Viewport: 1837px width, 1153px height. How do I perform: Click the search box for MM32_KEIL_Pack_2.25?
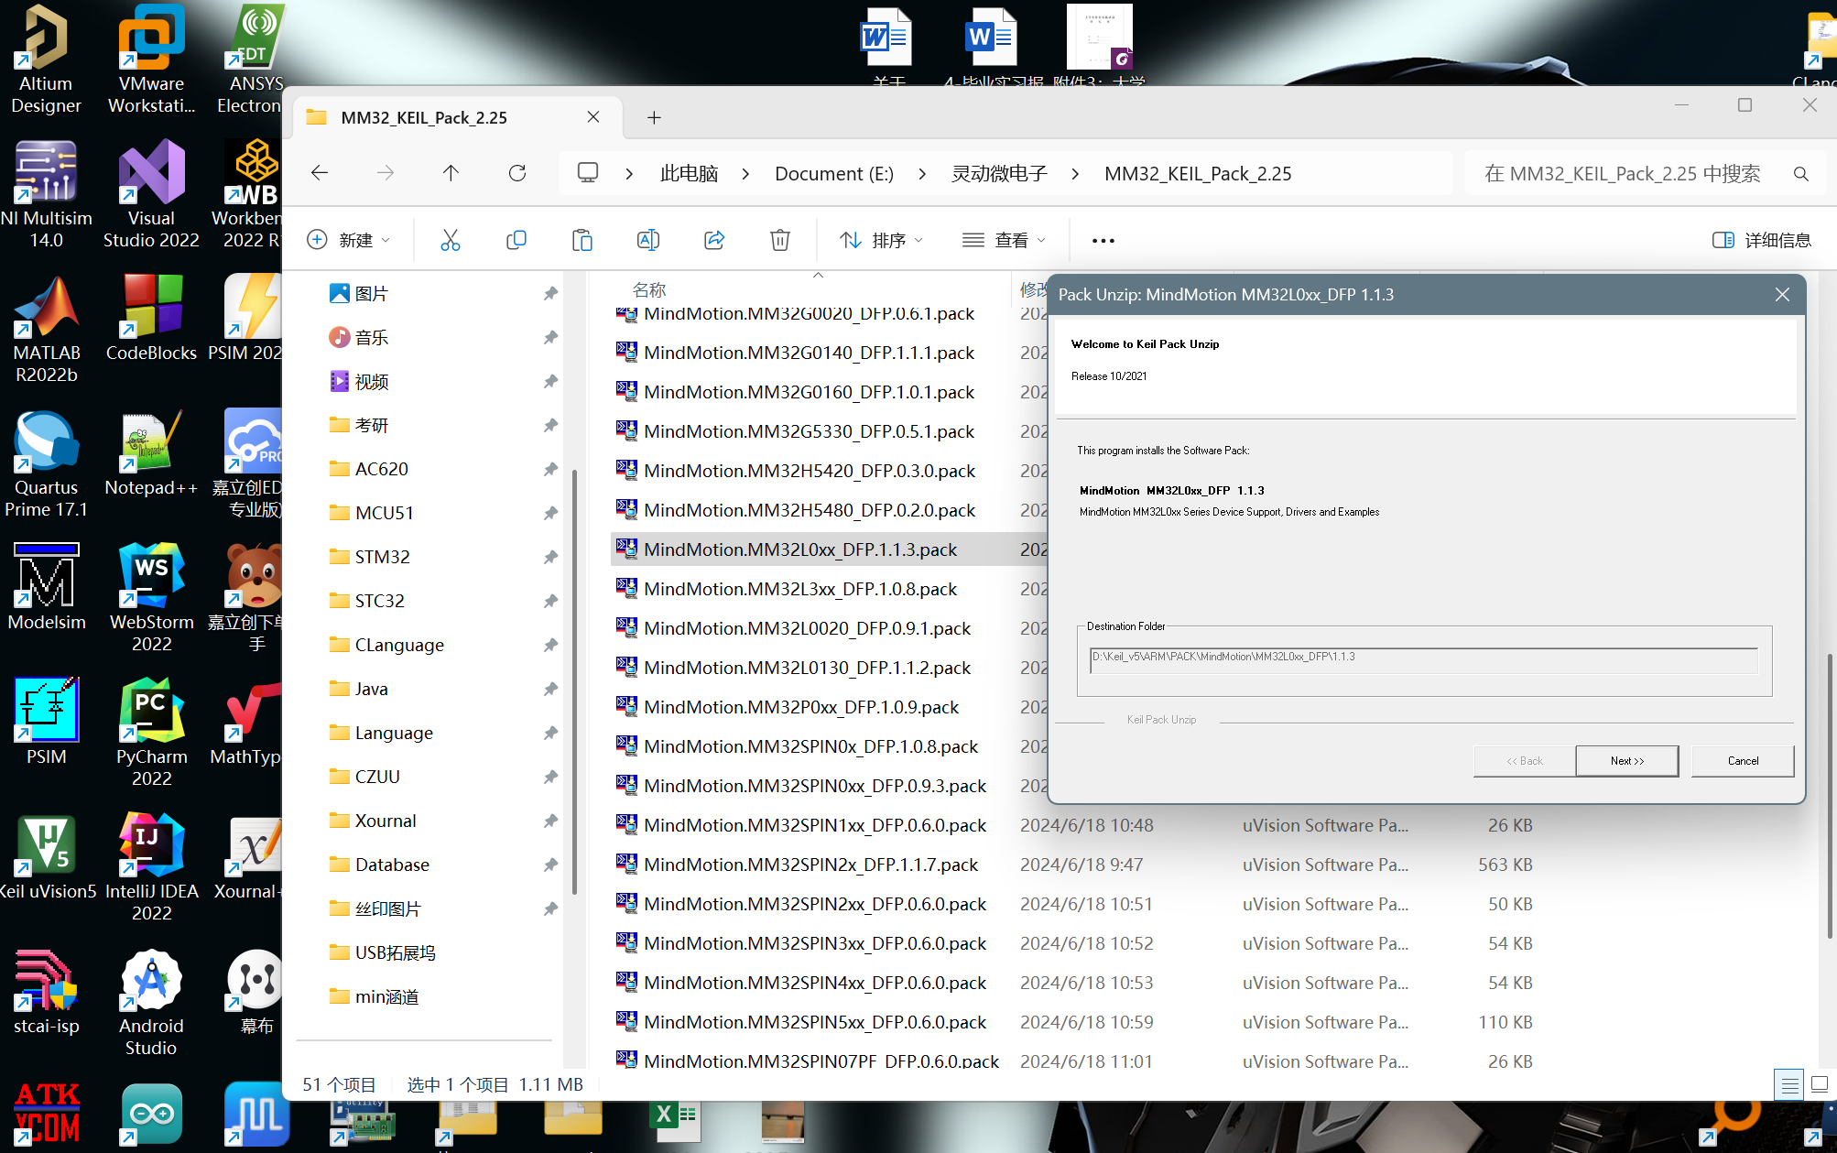(x=1622, y=173)
